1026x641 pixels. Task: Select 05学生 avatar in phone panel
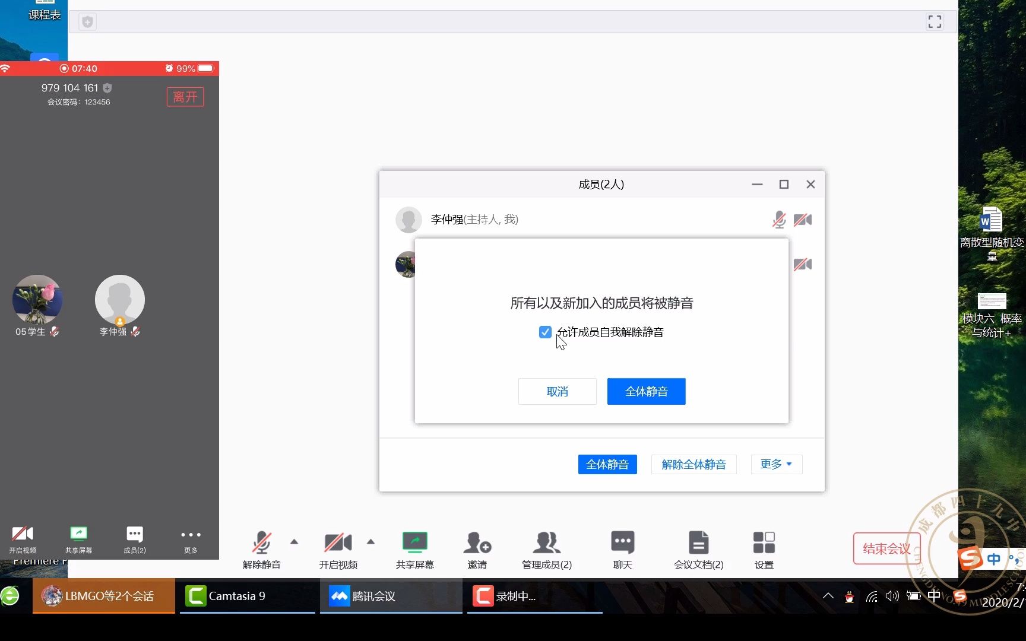37,300
